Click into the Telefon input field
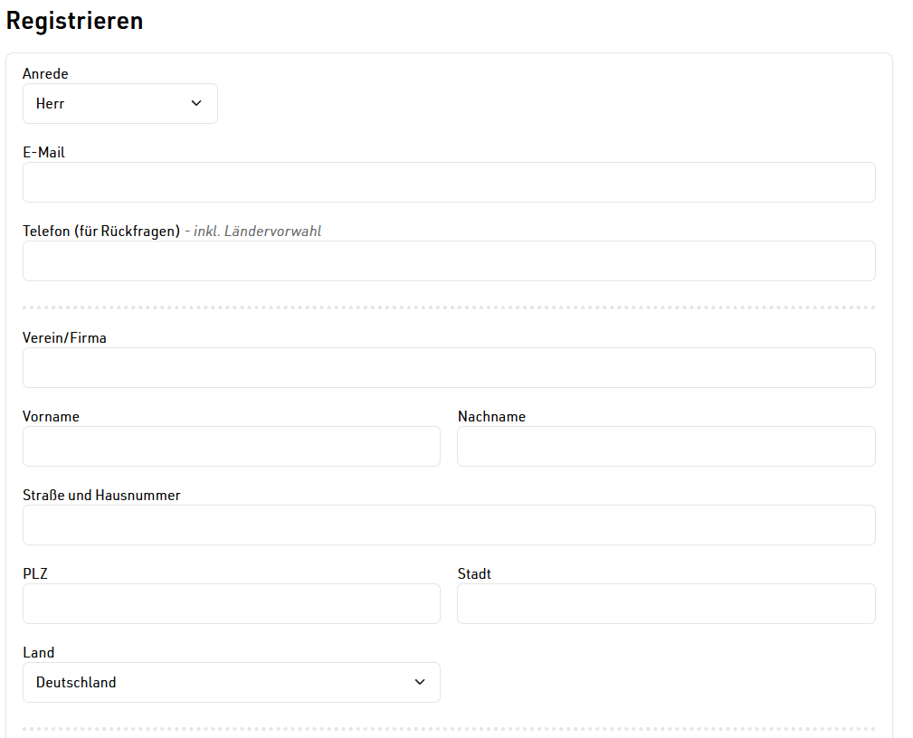Screen dimensions: 913x738 pyautogui.click(x=449, y=261)
